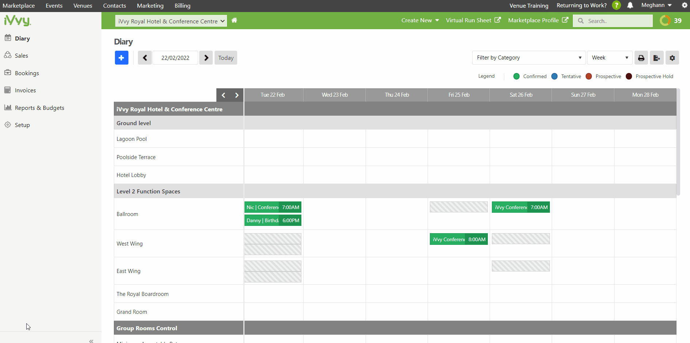Image resolution: width=690 pixels, height=343 pixels.
Task: Click The Royal Boardroom row label
Action: click(143, 294)
